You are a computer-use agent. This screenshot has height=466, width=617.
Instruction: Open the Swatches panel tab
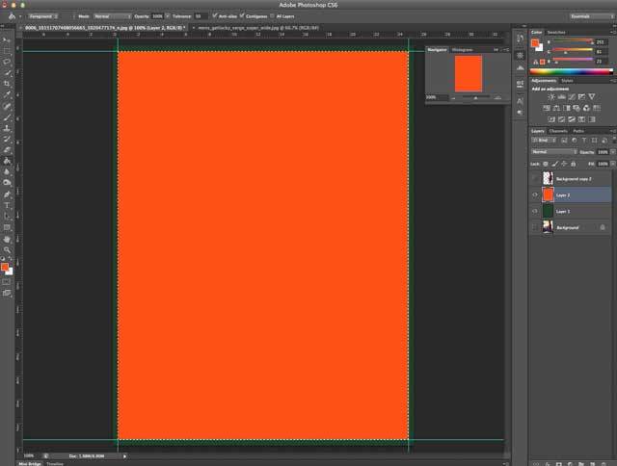pyautogui.click(x=557, y=32)
